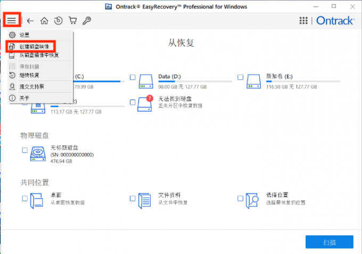This screenshot has height=254, width=362.
Task: Enable the 文件资料 documents checkbox
Action: point(133,198)
